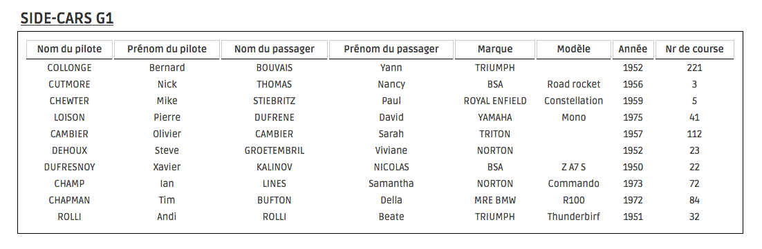Select the Marque column header
The width and height of the screenshot is (762, 249).
(494, 50)
